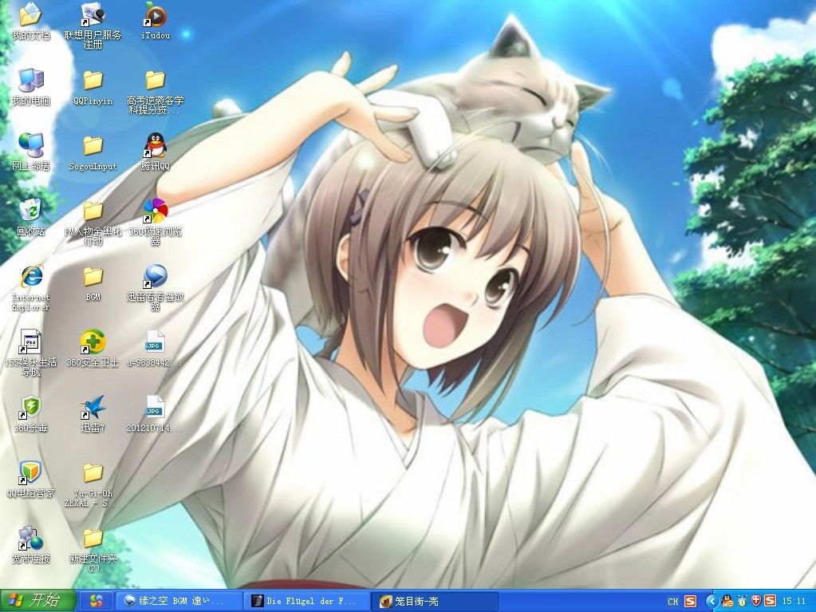
Task: Click the SogouInput folder icon
Action: coord(93,152)
